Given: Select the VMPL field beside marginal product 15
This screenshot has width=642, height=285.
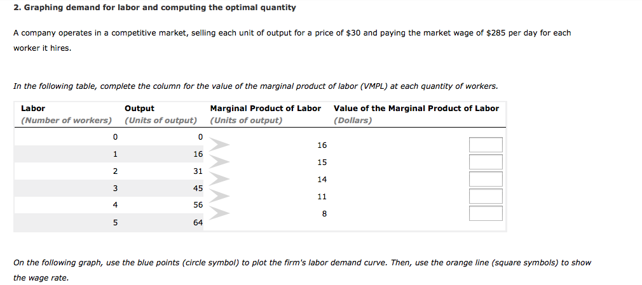Looking at the screenshot, I should tap(486, 162).
